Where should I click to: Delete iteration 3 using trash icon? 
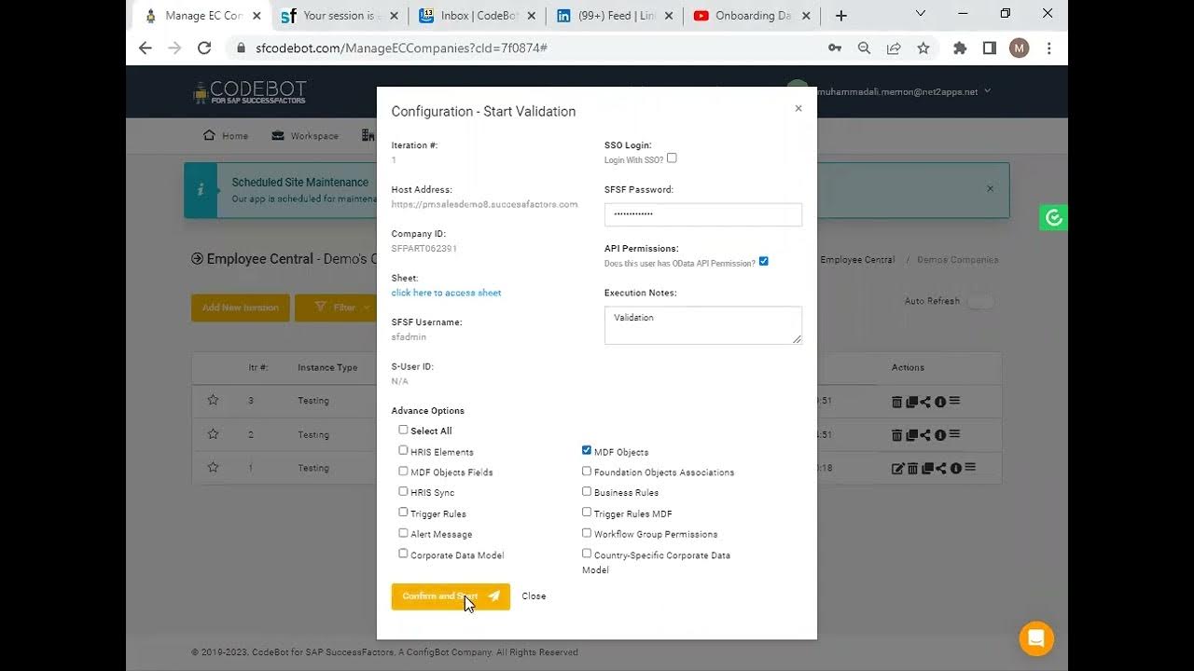point(896,402)
